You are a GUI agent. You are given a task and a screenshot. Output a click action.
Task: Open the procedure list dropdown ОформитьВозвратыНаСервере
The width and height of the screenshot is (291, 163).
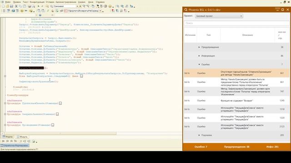pos(100,11)
